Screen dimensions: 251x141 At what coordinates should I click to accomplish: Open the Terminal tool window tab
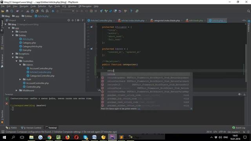tap(51, 128)
